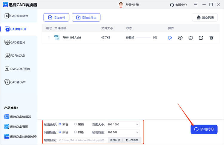Open 迅捷CAD转换器APP link

(20, 137)
